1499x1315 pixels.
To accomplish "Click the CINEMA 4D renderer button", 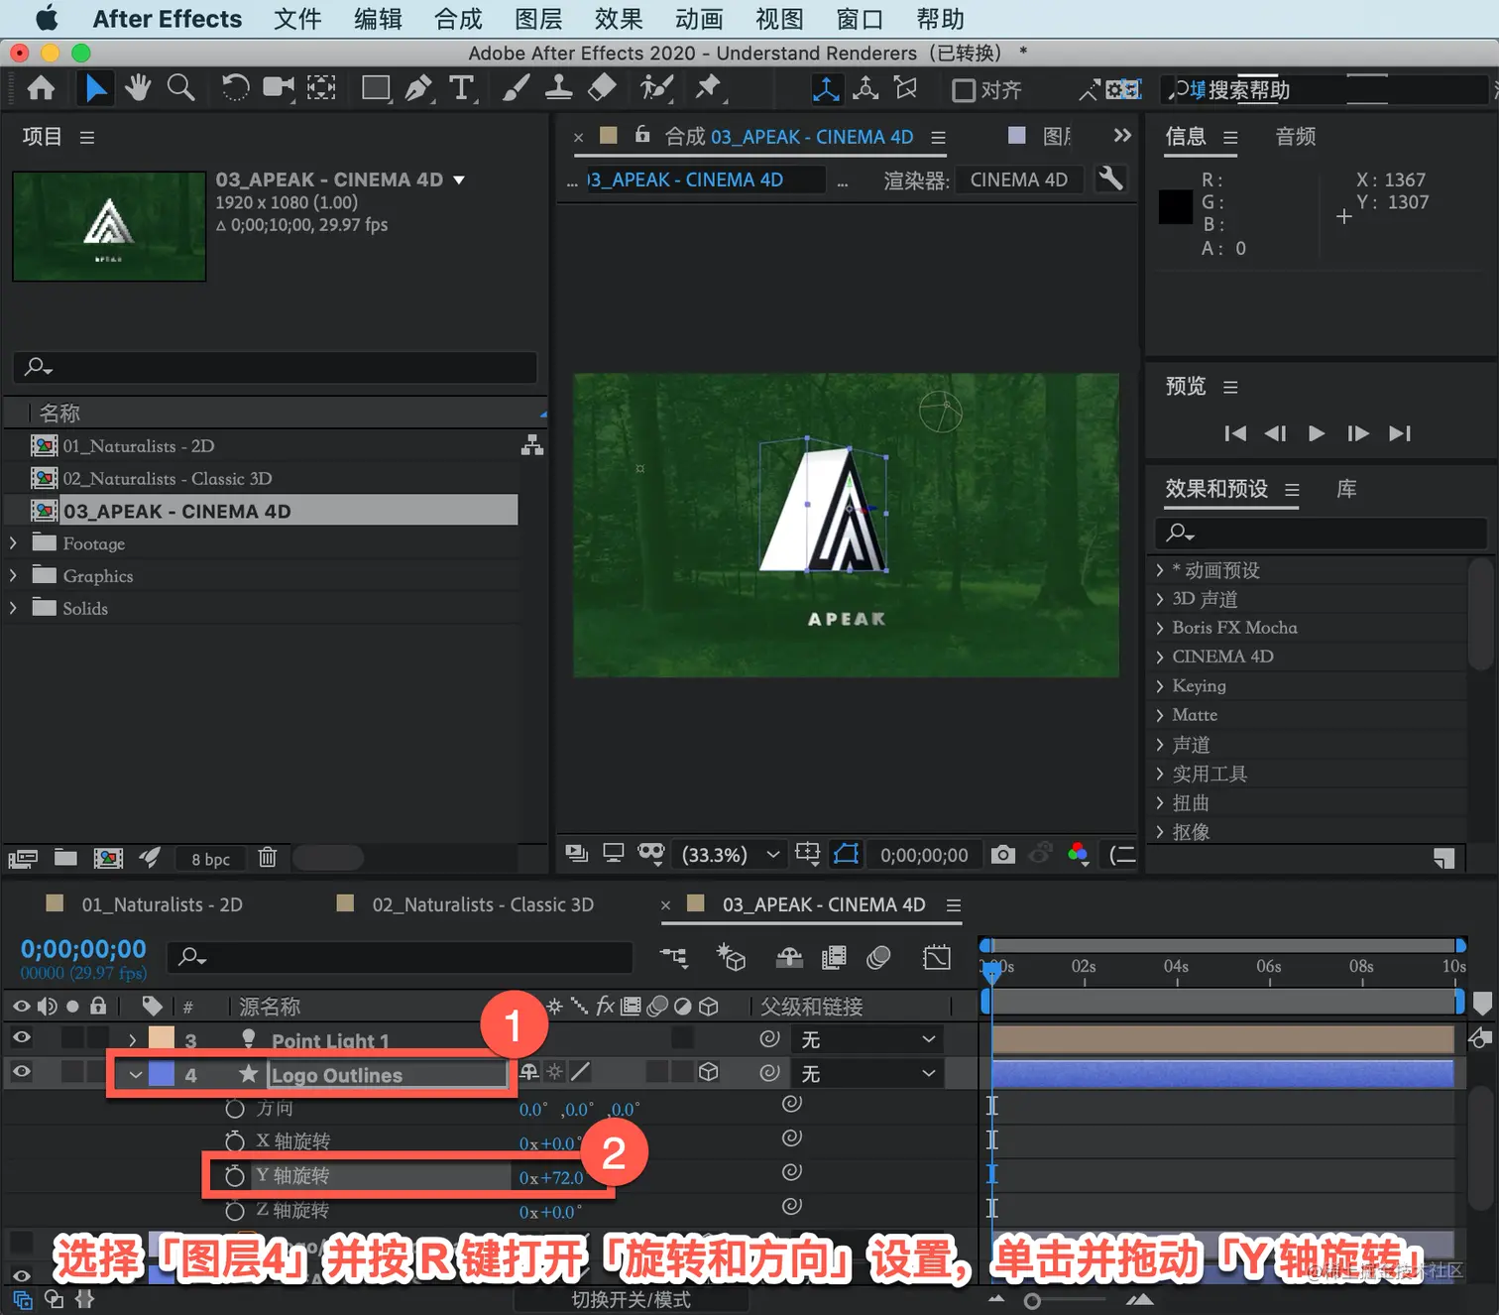I will [x=1019, y=179].
